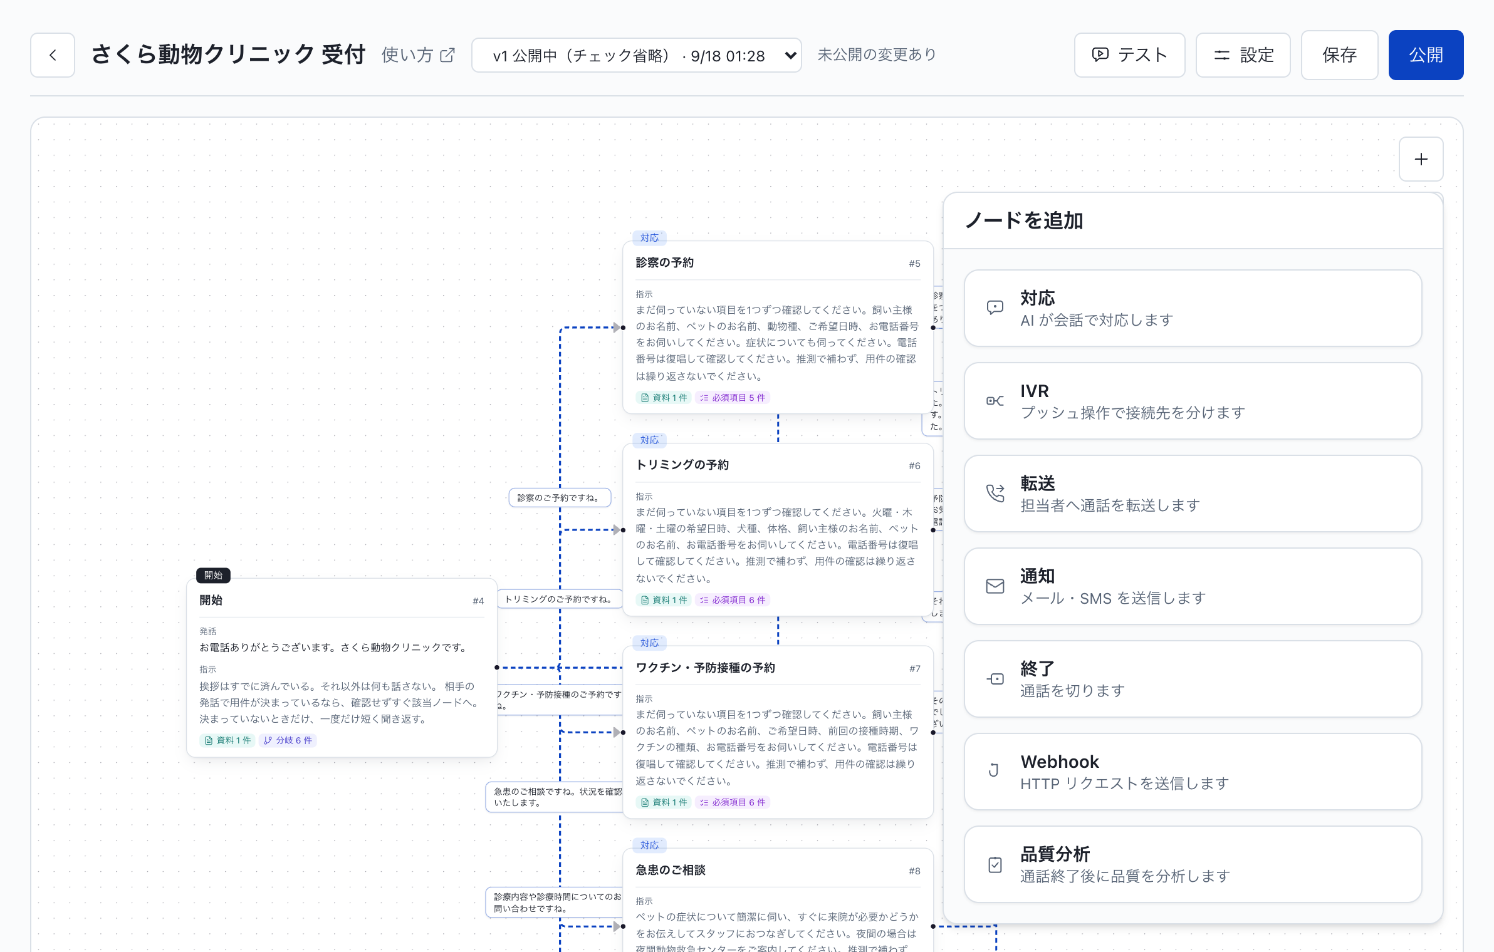
Task: Select the トリミングの予約 node title
Action: click(682, 465)
